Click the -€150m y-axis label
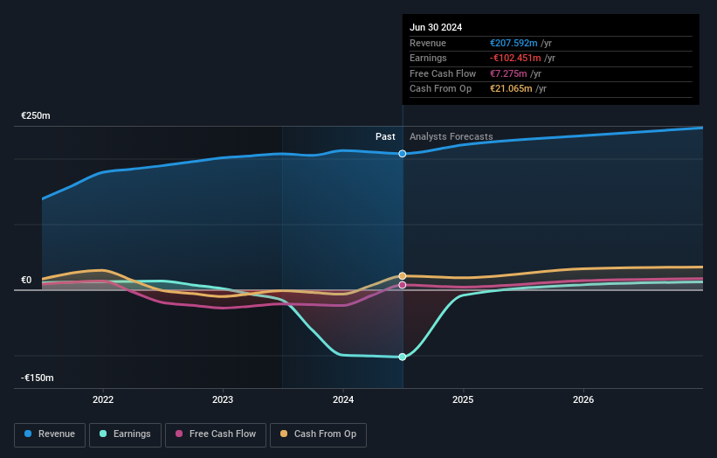Viewport: 717px width, 458px height. 37,378
